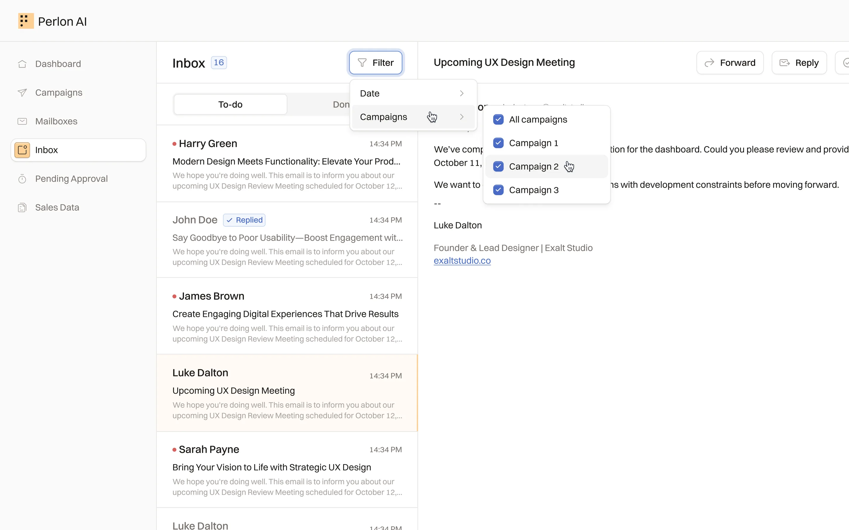Click the funnel icon in Filter button
The image size is (849, 530).
tap(362, 63)
